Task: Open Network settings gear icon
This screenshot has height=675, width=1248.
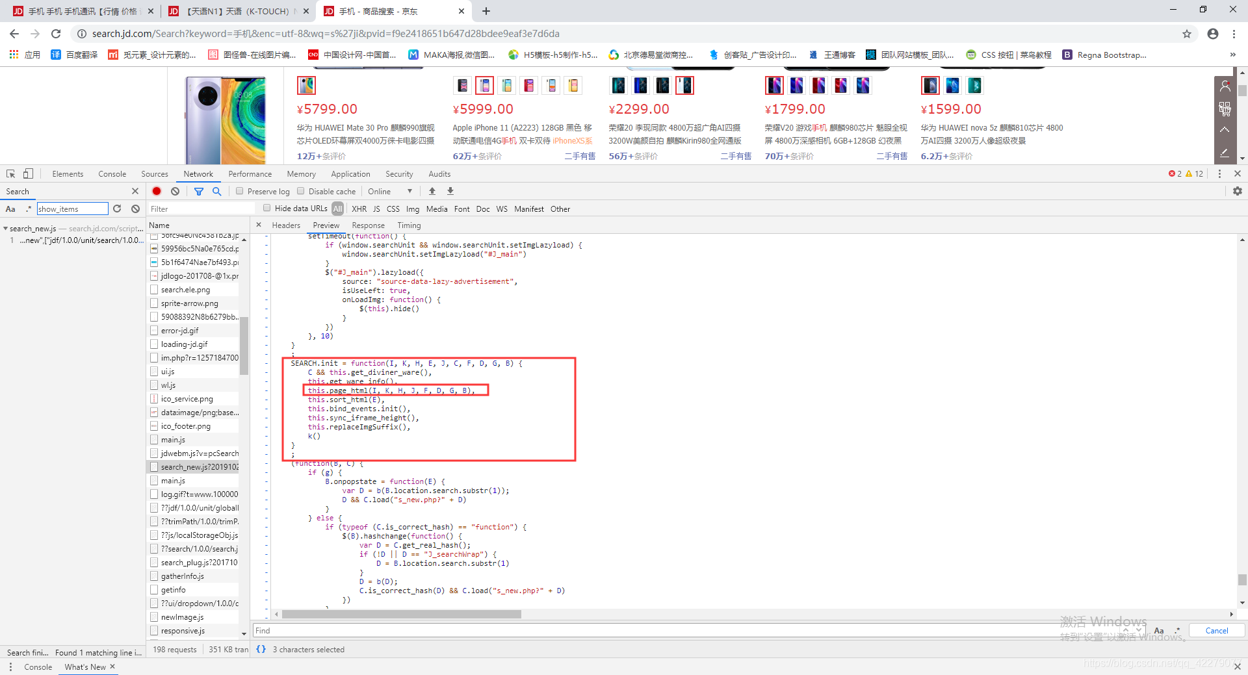Action: pyautogui.click(x=1238, y=191)
